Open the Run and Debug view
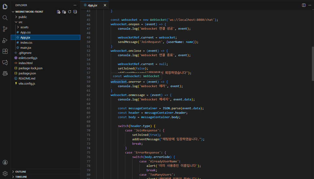This screenshot has height=179, width=314. point(5,40)
